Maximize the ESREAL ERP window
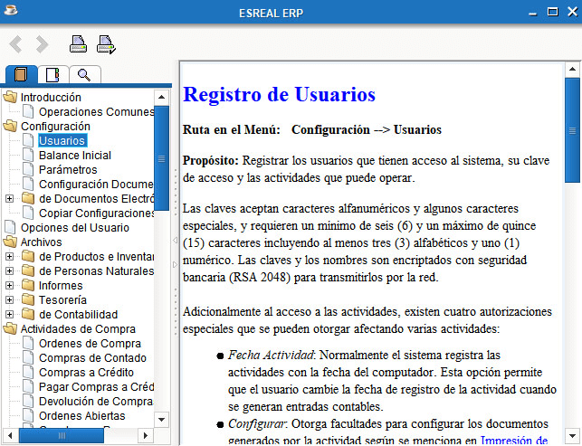Image resolution: width=582 pixels, height=446 pixels. (553, 12)
